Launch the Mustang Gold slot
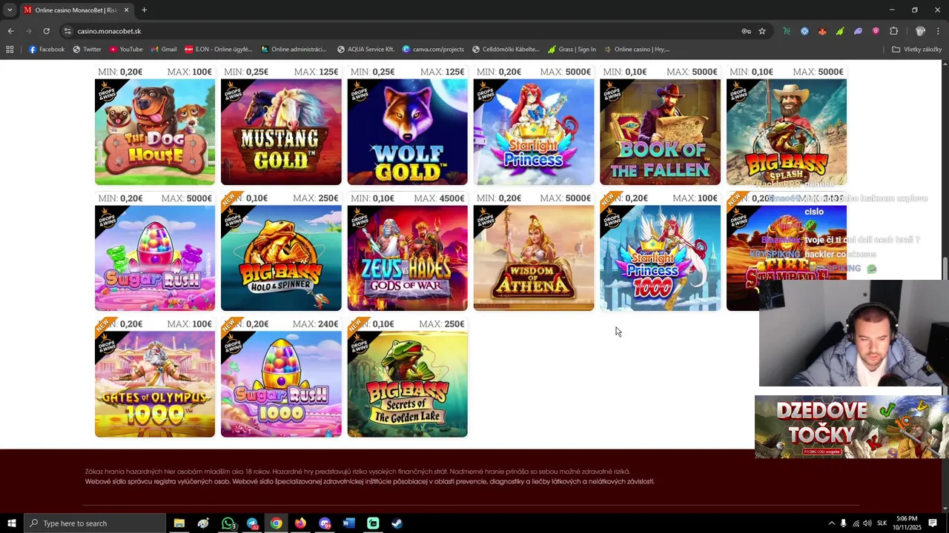The height and width of the screenshot is (533, 949). tap(281, 132)
